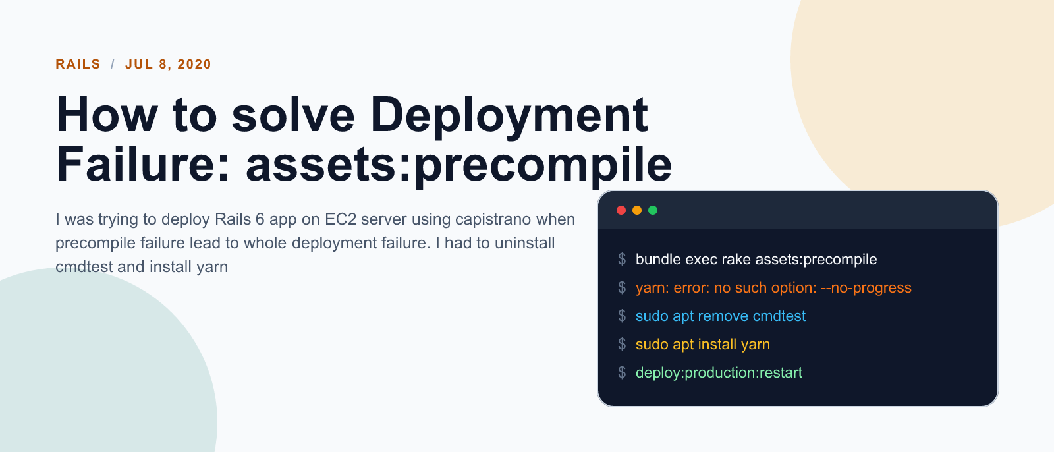
Task: Click the article summary paragraph
Action: point(316,243)
